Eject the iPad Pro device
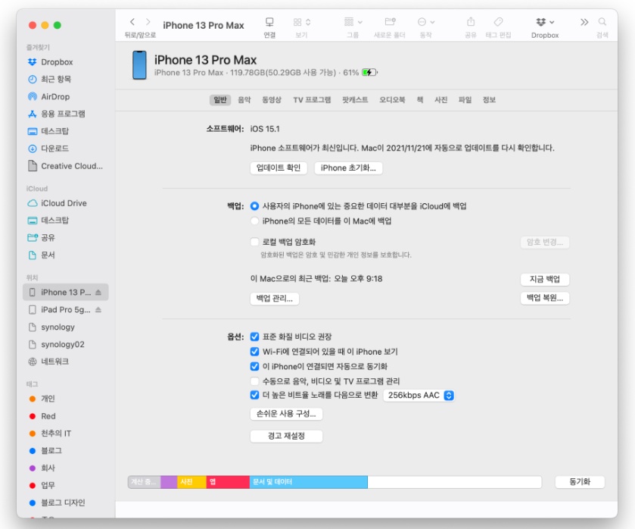The height and width of the screenshot is (529, 635). coord(98,309)
